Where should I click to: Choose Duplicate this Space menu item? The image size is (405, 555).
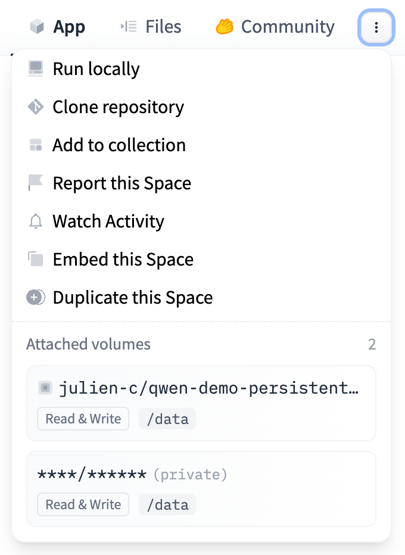click(132, 298)
